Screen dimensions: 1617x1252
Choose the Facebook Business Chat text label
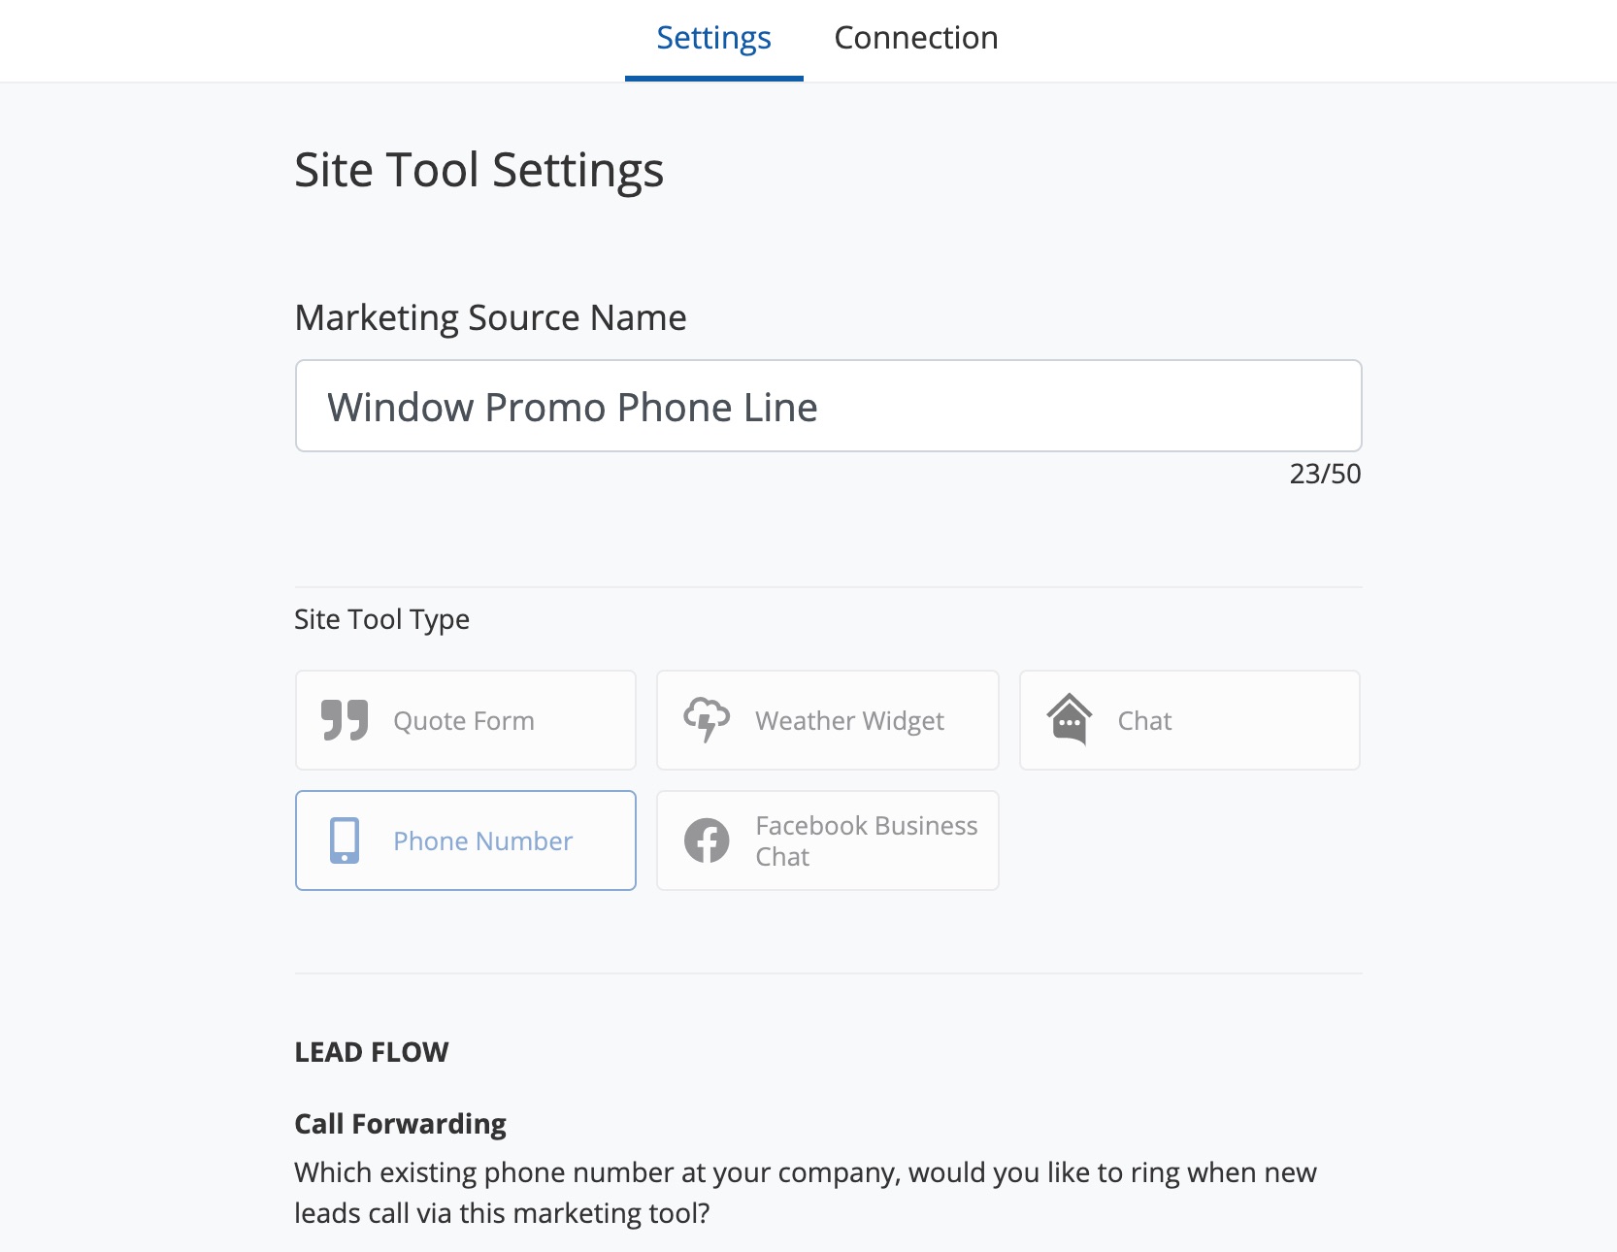pos(866,840)
